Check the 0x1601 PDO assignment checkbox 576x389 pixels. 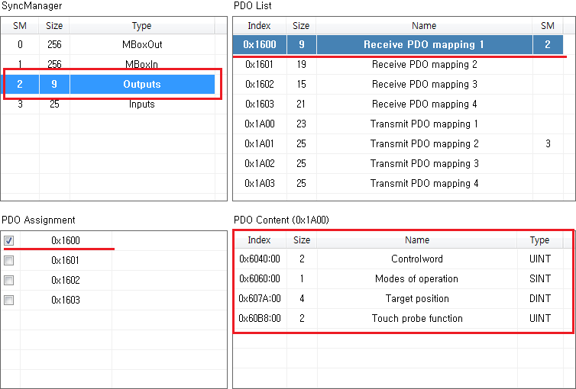8,260
